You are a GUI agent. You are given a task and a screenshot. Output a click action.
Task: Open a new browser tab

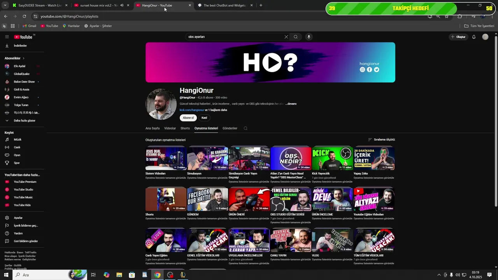[x=261, y=5]
